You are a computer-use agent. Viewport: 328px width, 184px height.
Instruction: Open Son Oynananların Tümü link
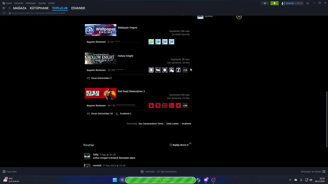[151, 124]
